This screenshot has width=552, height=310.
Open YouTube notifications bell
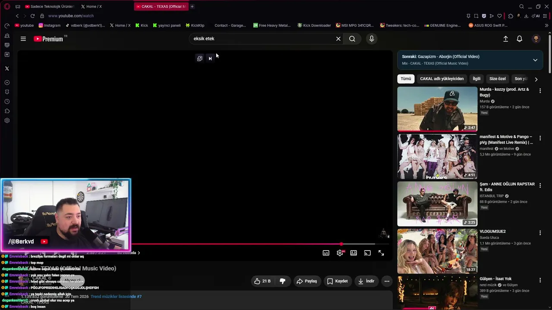point(520,39)
